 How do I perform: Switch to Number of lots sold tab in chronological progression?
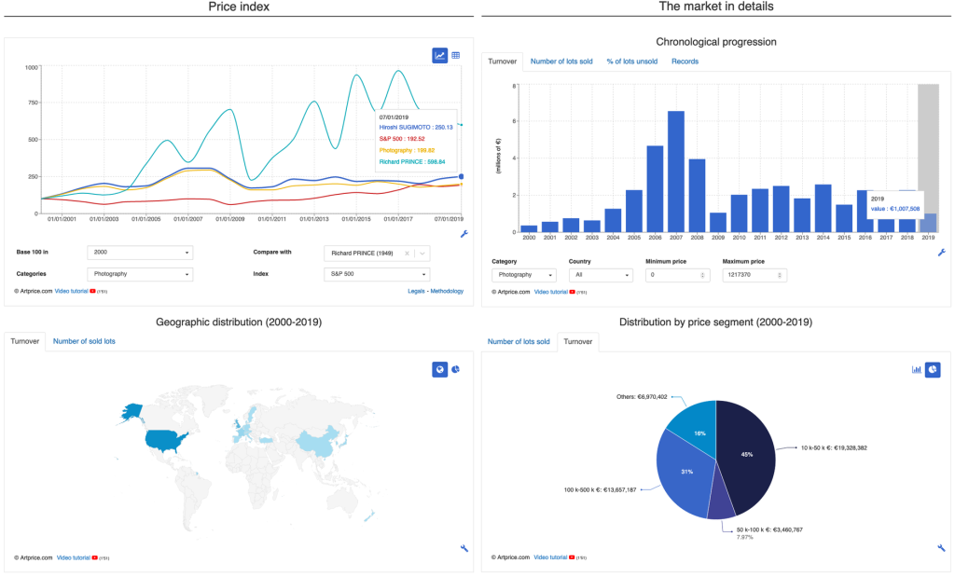pyautogui.click(x=561, y=62)
